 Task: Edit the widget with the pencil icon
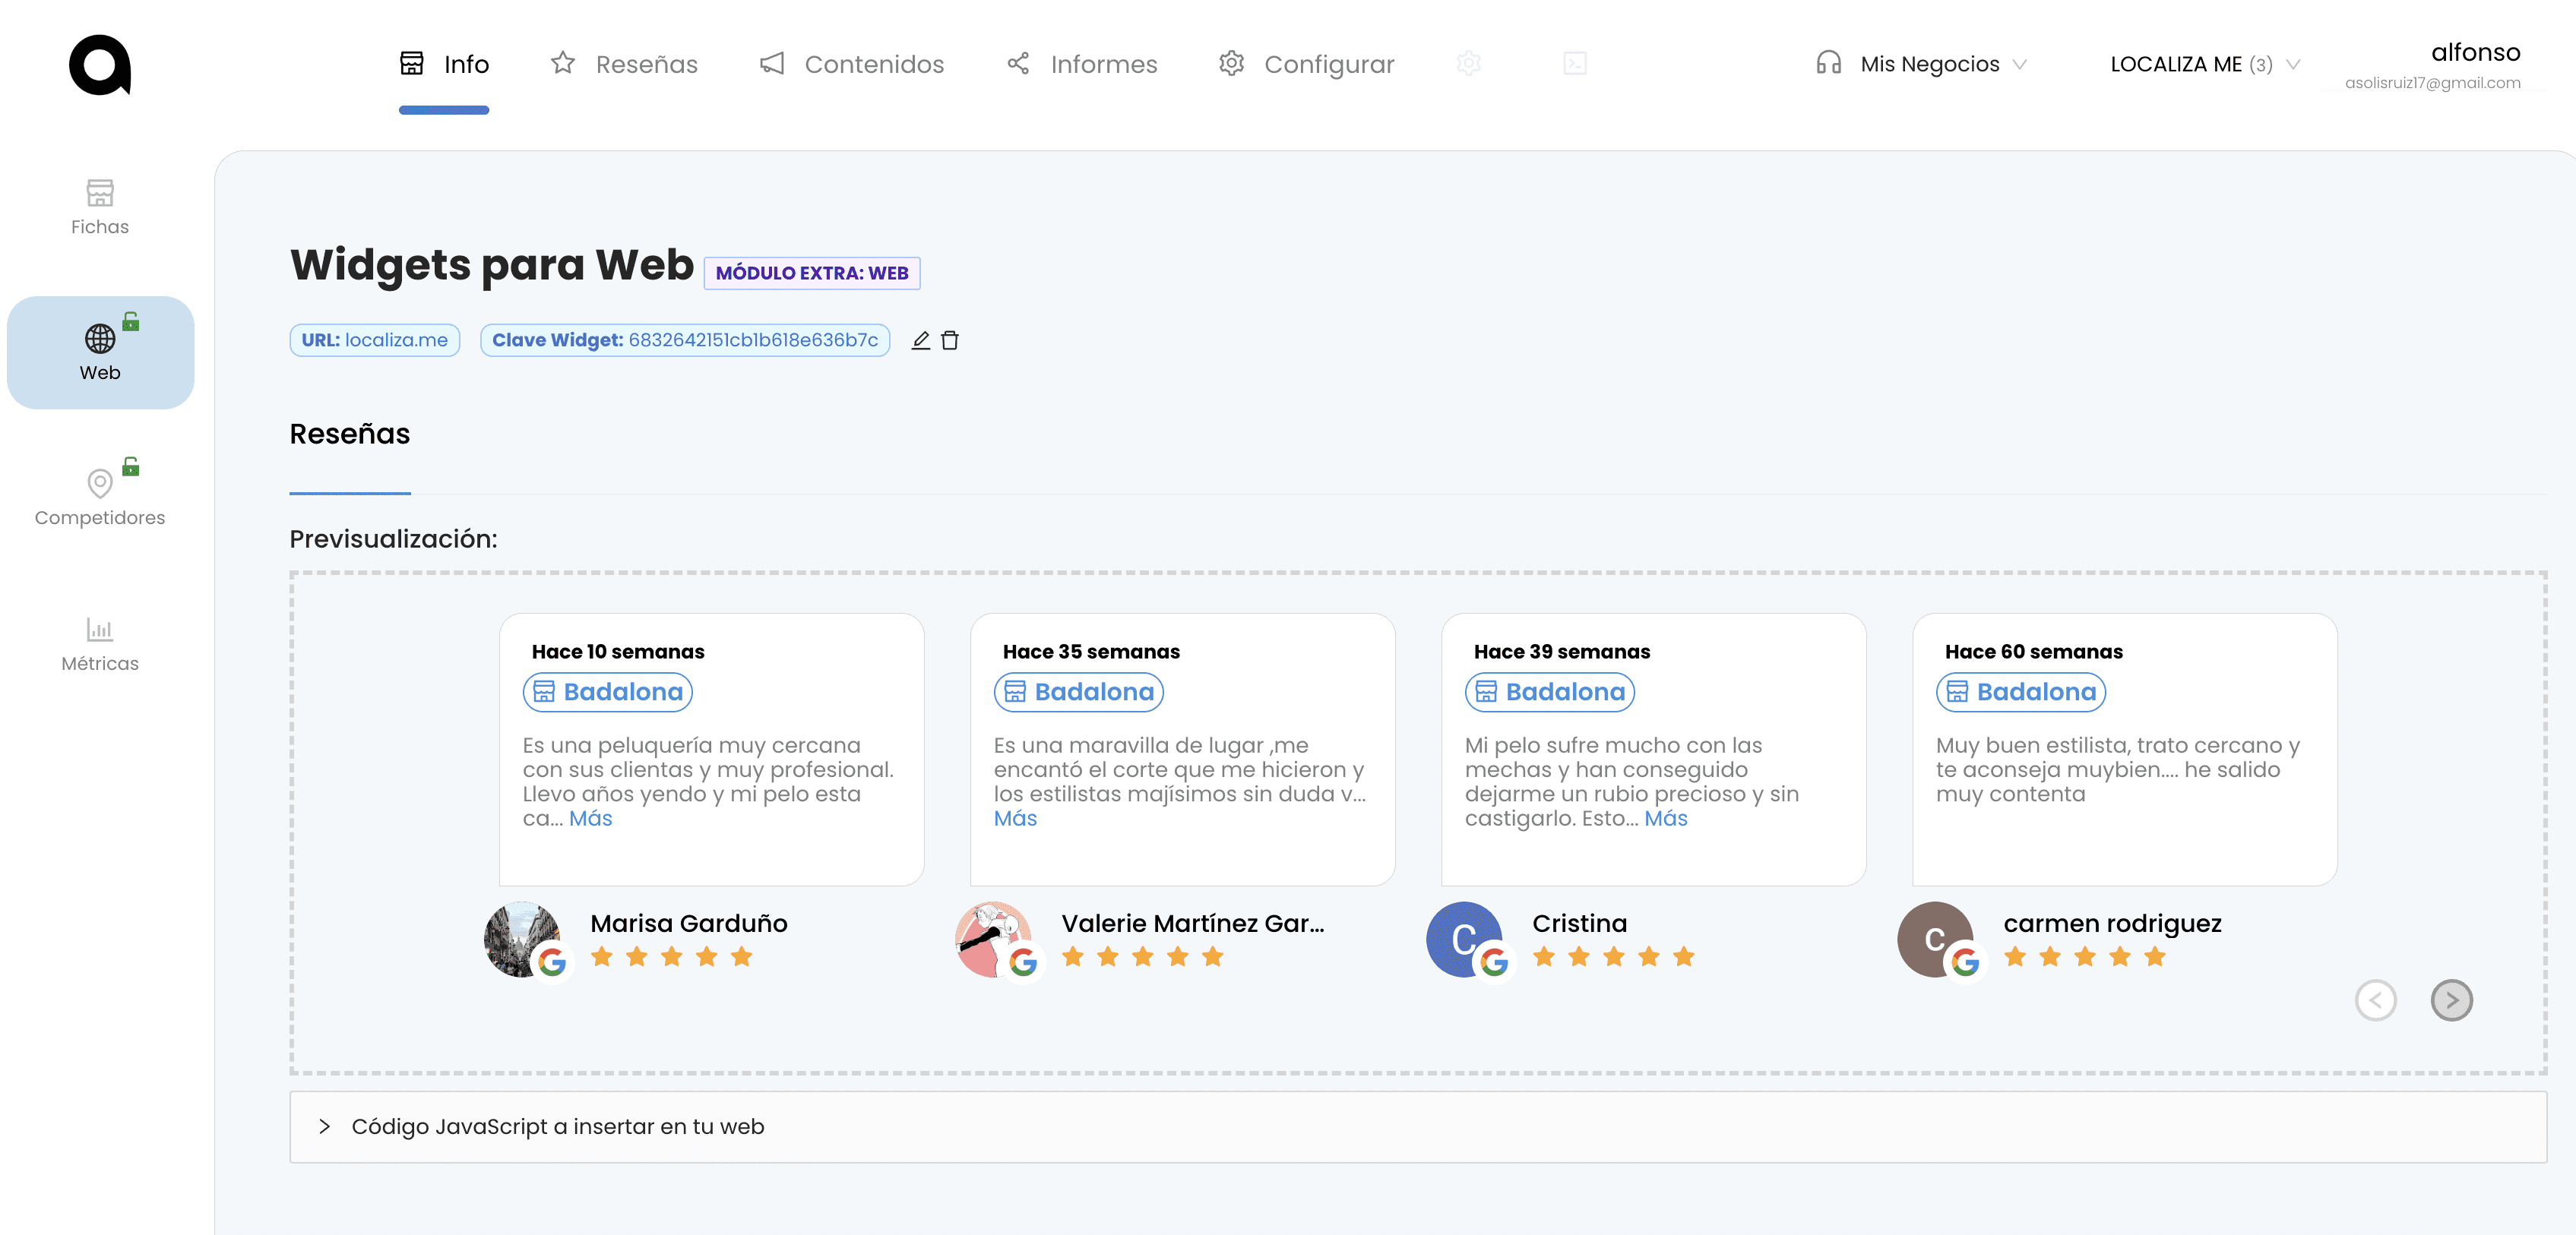coord(921,341)
